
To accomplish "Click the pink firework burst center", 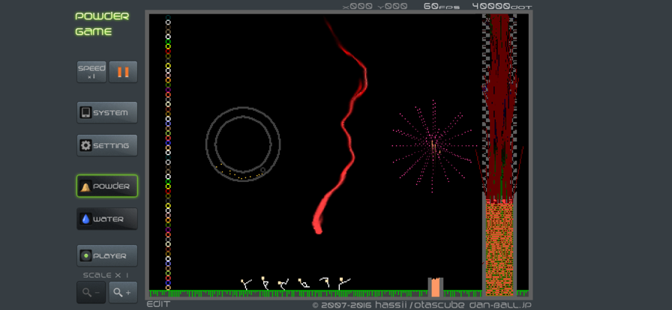I will click(x=433, y=146).
